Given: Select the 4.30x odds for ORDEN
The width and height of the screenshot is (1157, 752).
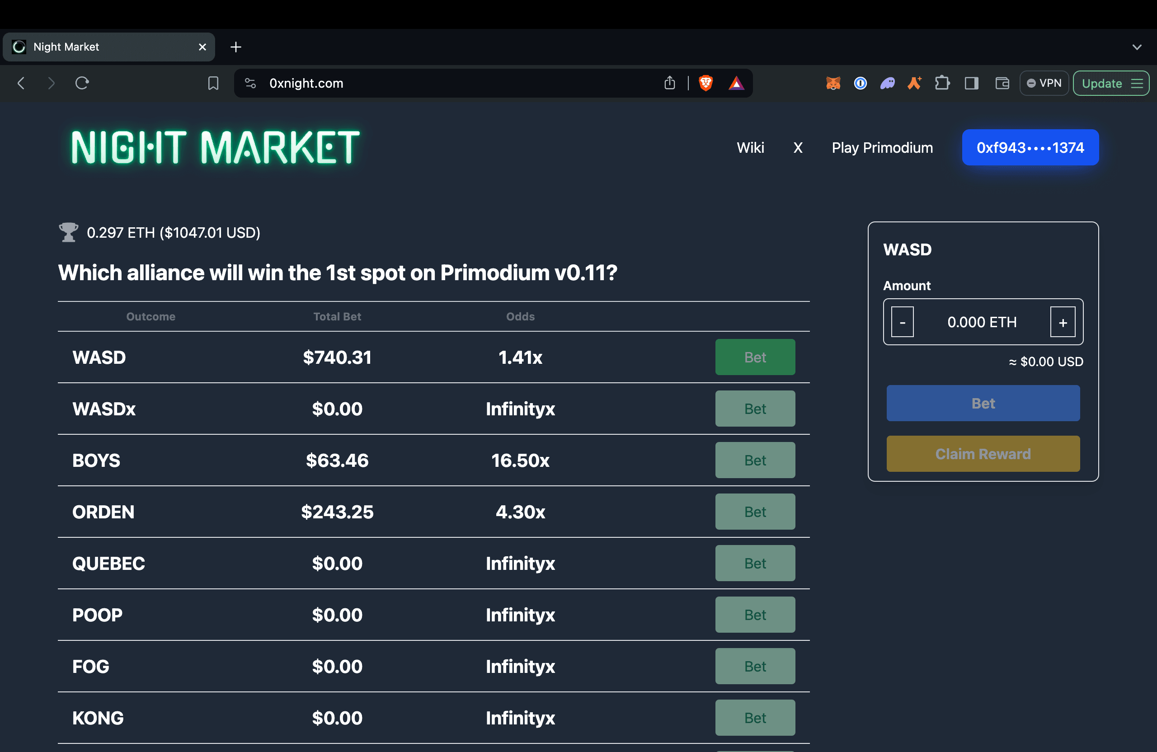Looking at the screenshot, I should pos(520,512).
